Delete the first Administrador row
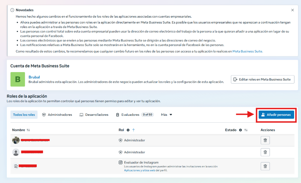 (265, 140)
